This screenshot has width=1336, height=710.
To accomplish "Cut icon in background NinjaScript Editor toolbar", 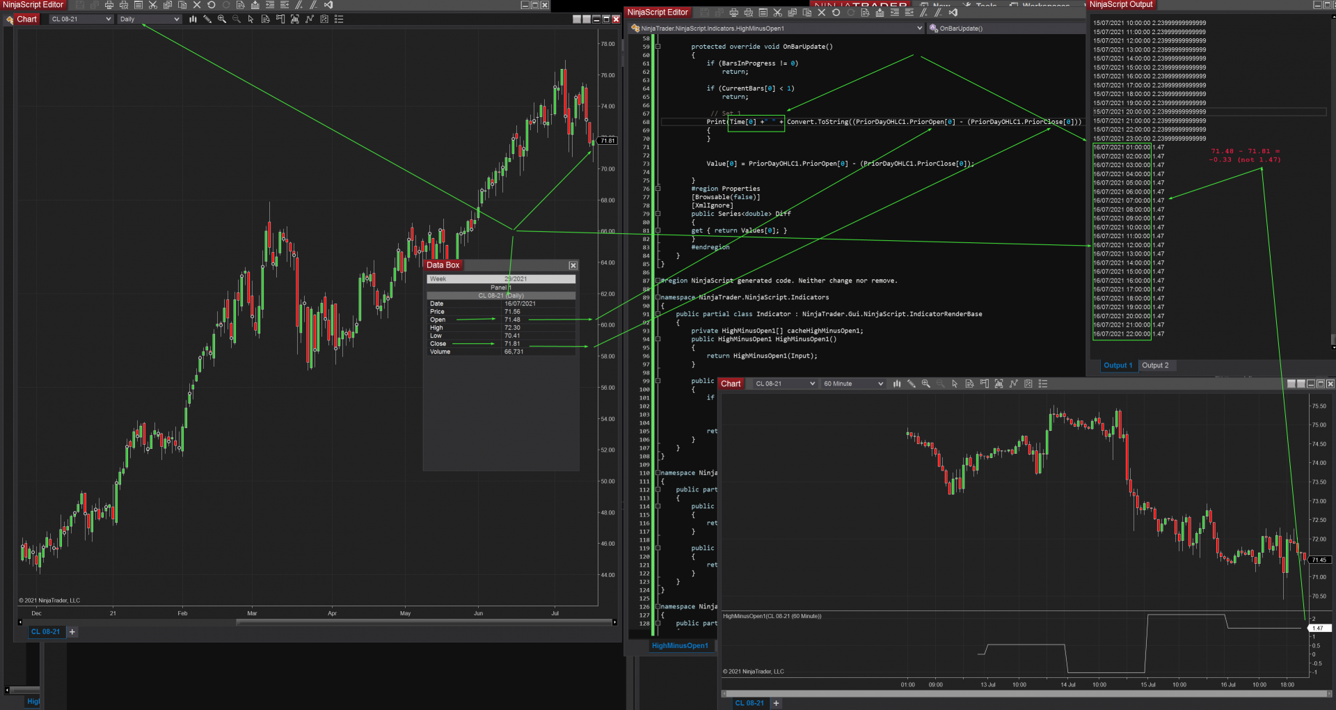I will pos(153,5).
